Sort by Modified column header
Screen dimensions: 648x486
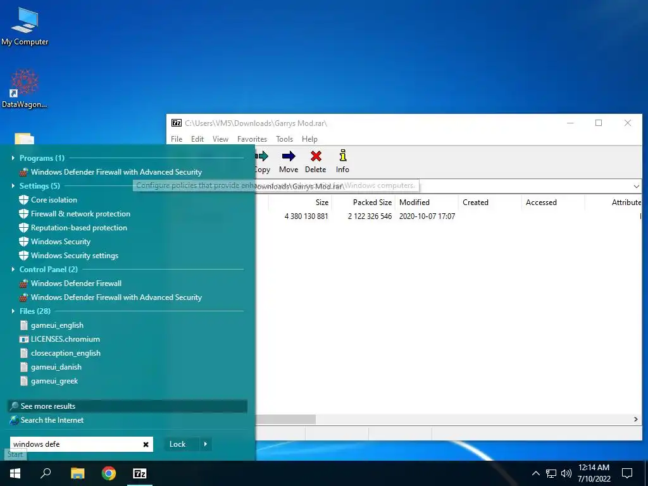(x=427, y=202)
